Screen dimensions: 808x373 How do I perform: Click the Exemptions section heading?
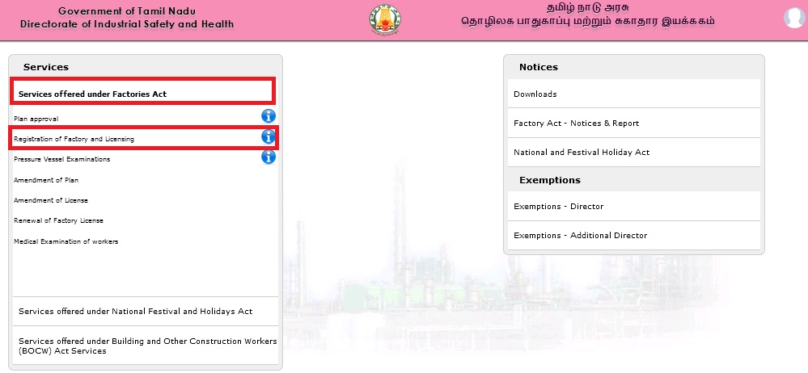[550, 180]
